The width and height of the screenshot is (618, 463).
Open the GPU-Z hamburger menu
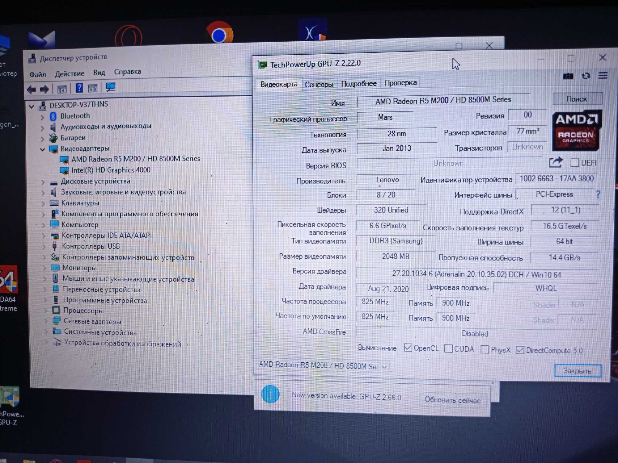coord(603,75)
